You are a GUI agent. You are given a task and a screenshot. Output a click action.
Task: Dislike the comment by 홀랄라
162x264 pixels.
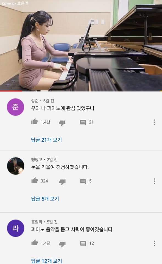click(x=62, y=244)
